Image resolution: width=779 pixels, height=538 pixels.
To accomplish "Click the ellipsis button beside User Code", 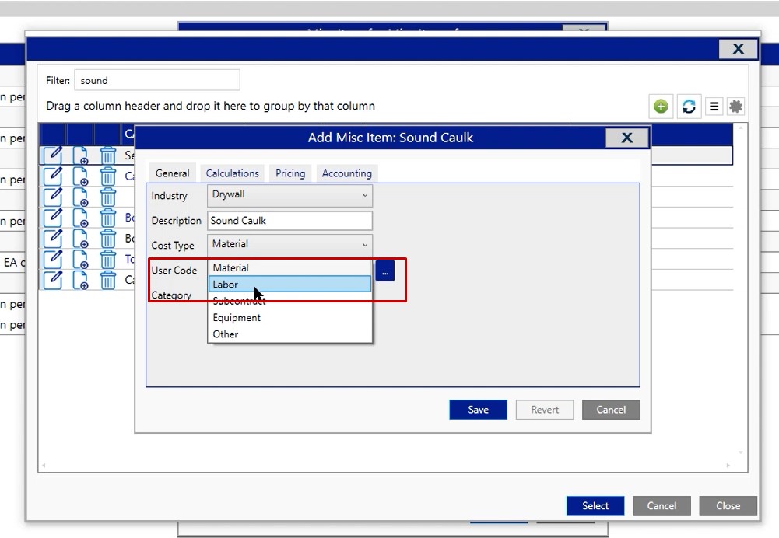I will point(384,271).
